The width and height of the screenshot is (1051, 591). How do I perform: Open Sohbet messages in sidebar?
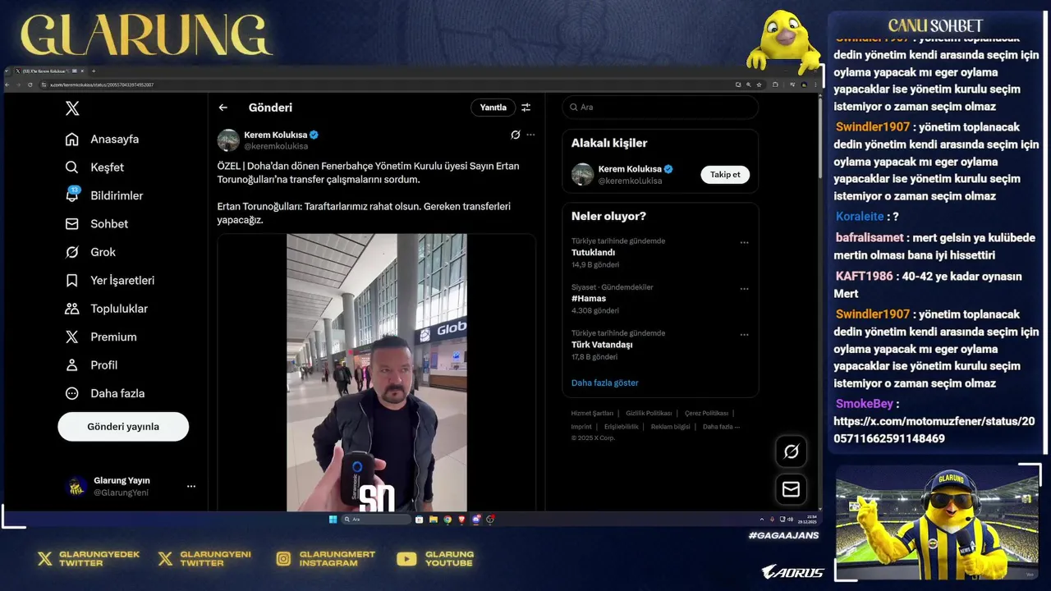pos(97,223)
